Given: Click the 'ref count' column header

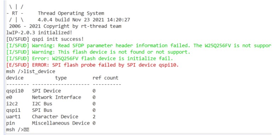Looking at the screenshot, I should pos(106,78).
